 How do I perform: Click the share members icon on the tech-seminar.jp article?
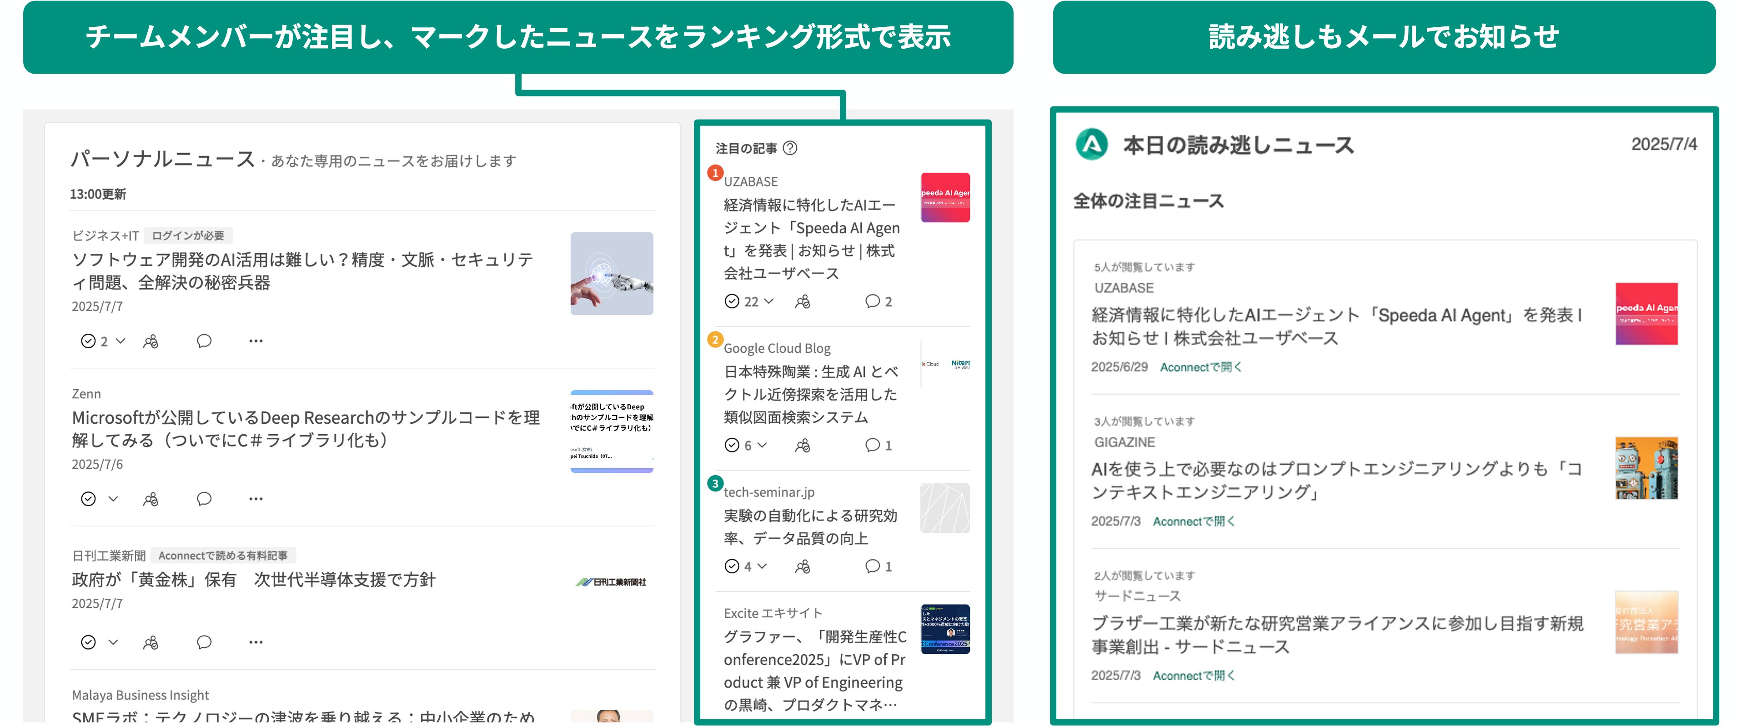[803, 566]
